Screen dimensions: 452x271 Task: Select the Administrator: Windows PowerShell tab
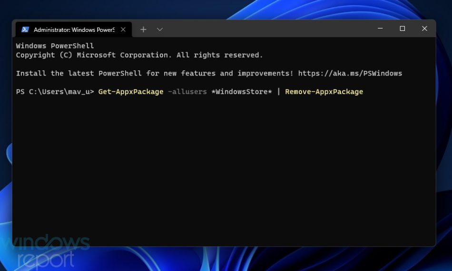pos(74,29)
